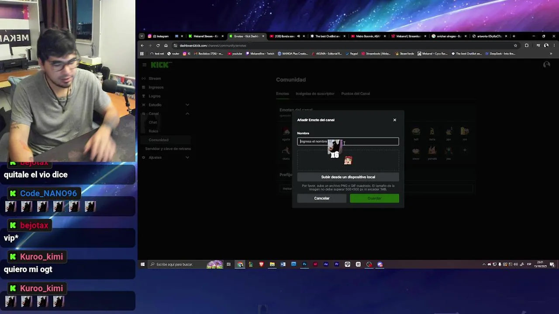Switch to the Metro Boomin YouTube tab
The image size is (559, 314).
[x=368, y=36]
